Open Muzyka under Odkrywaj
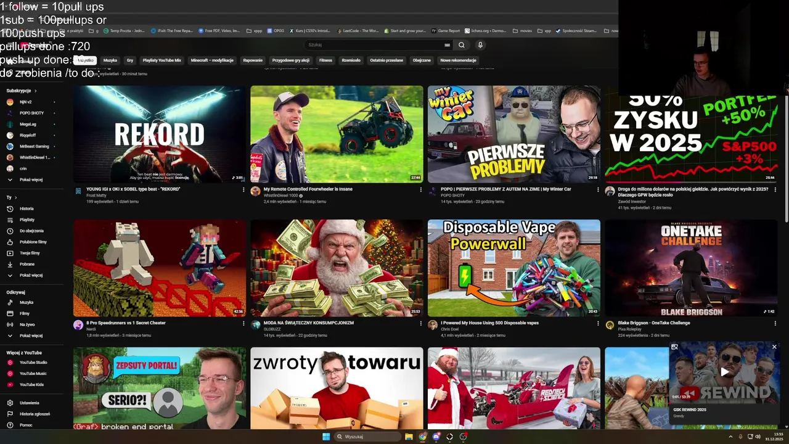 pyautogui.click(x=27, y=302)
